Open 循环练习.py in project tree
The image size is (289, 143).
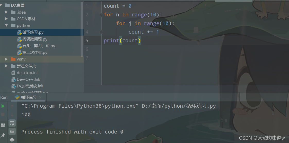point(33,32)
